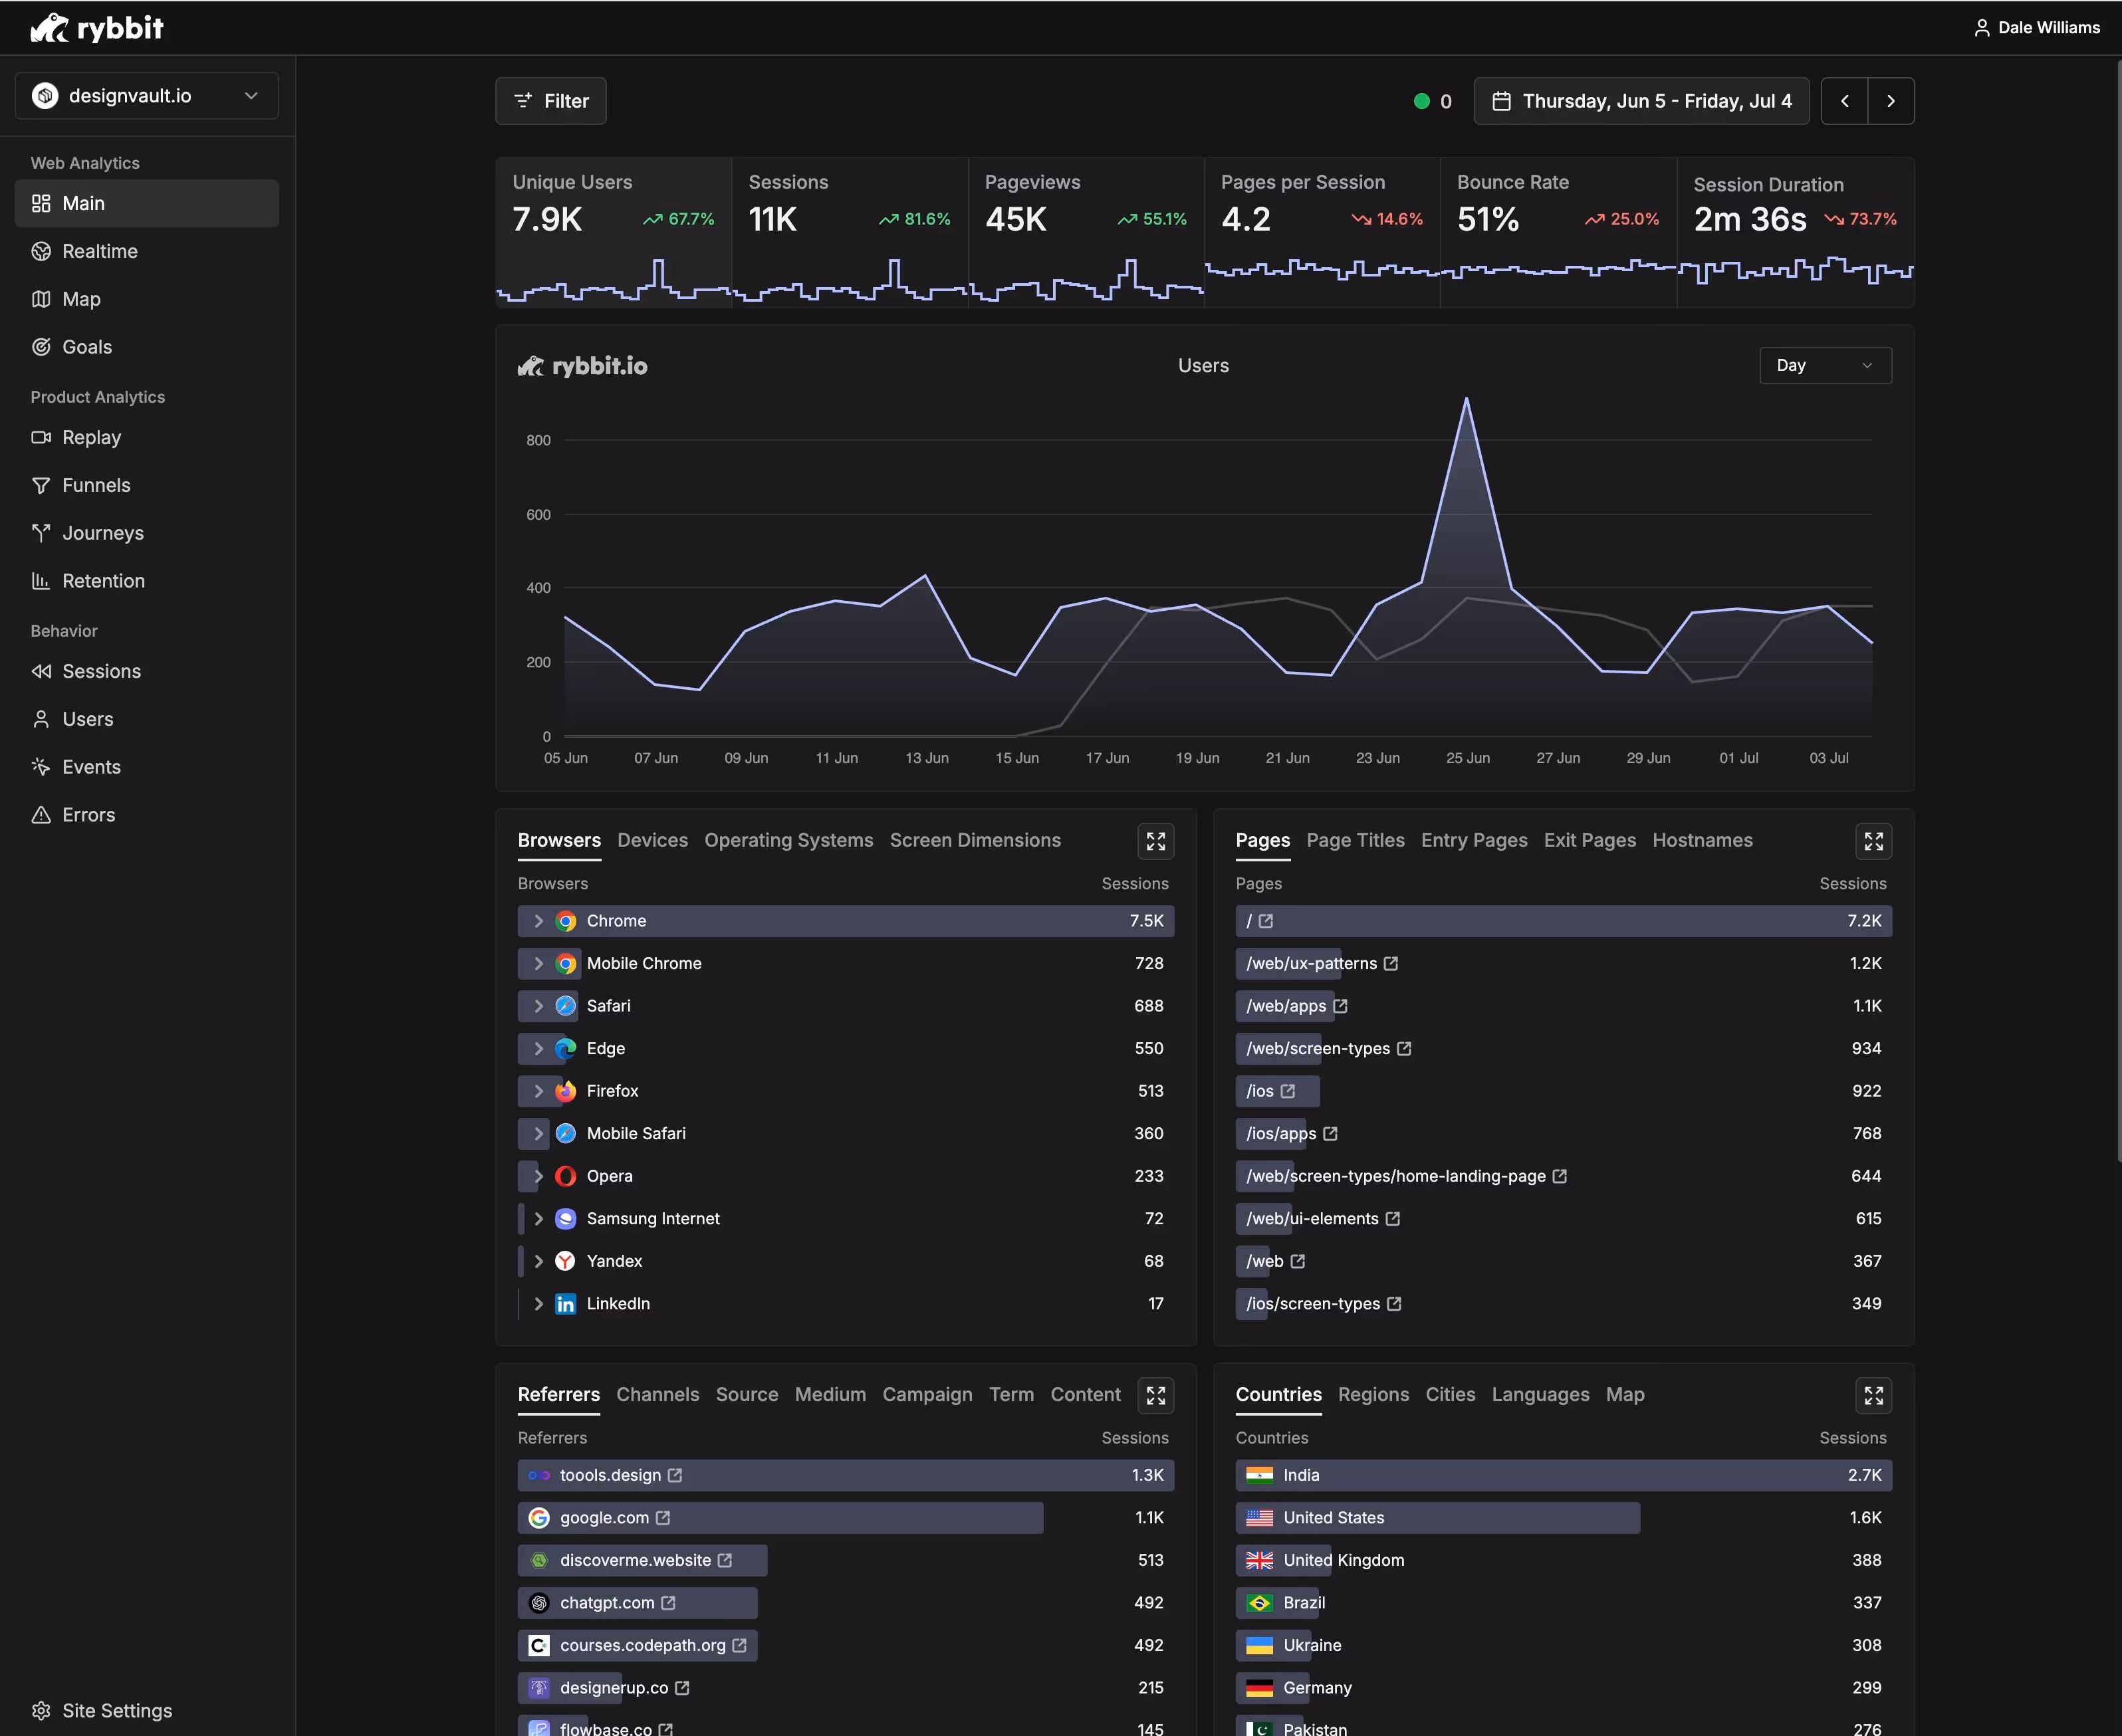Click the Filter button
Screen dimensions: 2122x1736
(551, 101)
